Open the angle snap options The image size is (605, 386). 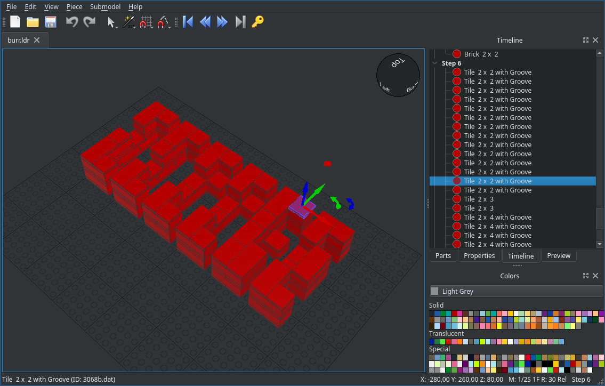[x=163, y=22]
